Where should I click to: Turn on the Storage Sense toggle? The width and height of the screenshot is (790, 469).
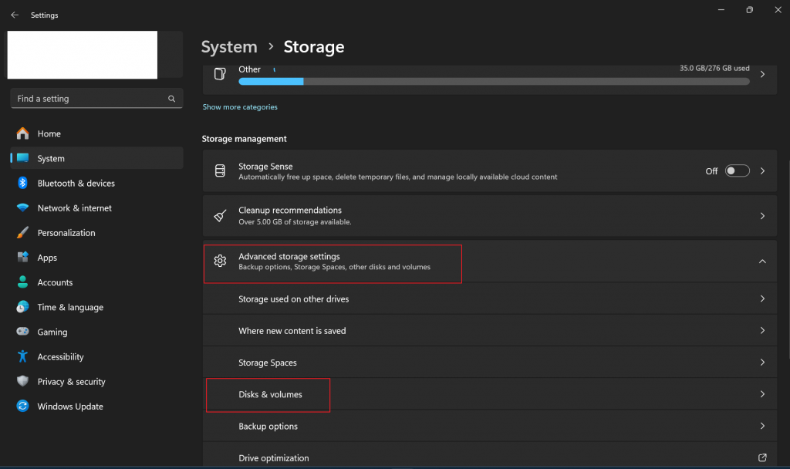click(x=737, y=171)
